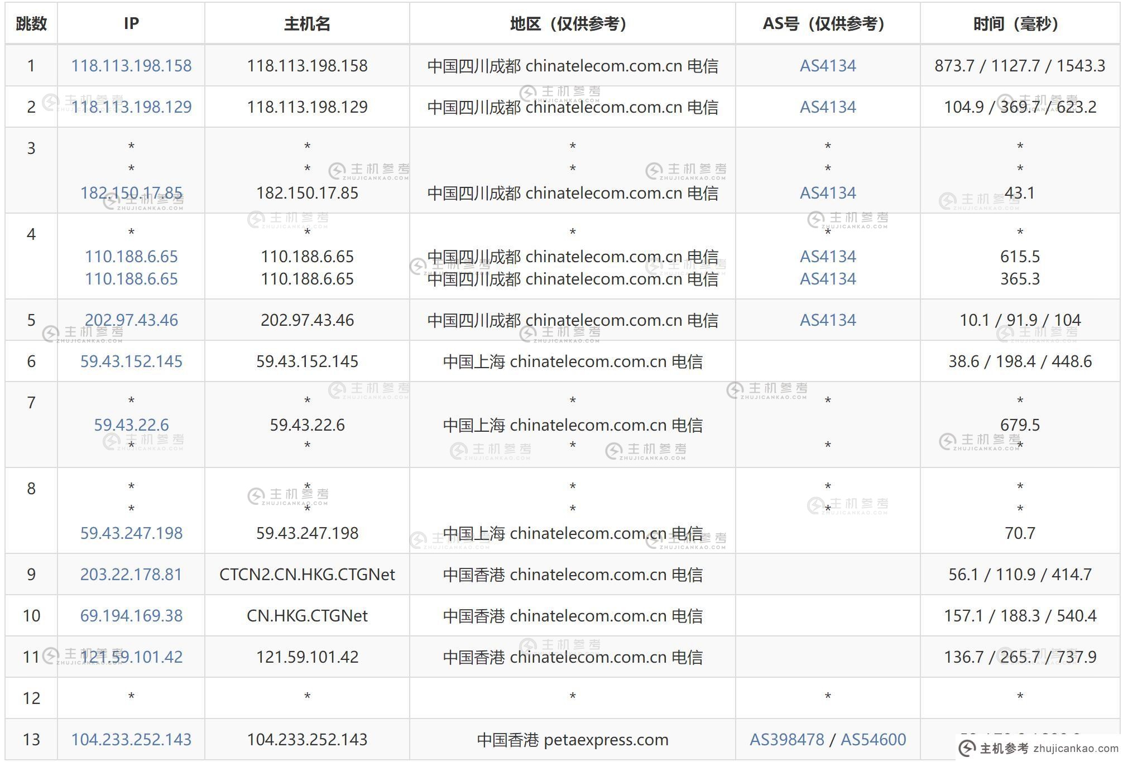The width and height of the screenshot is (1123, 762).
Task: Click time value 615.5
Action: [x=1020, y=257]
